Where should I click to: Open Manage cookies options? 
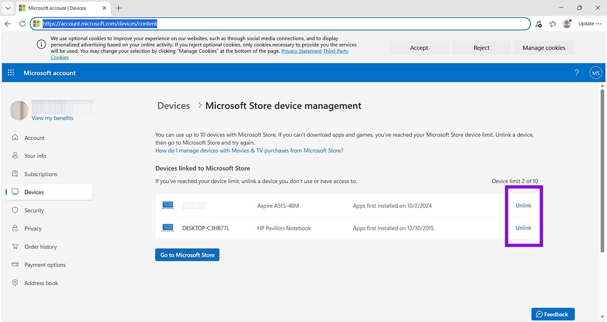544,48
